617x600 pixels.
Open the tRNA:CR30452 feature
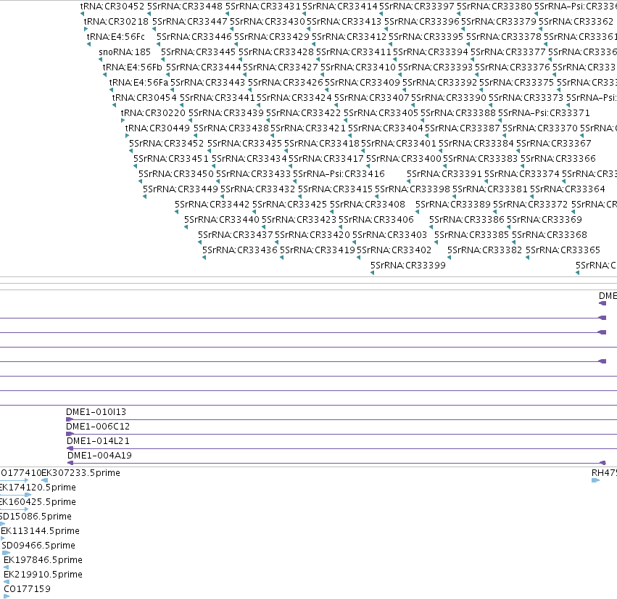[x=112, y=7]
